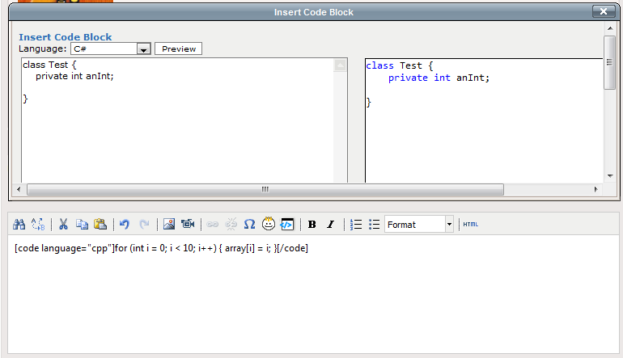Apply a bulleted list

click(375, 225)
